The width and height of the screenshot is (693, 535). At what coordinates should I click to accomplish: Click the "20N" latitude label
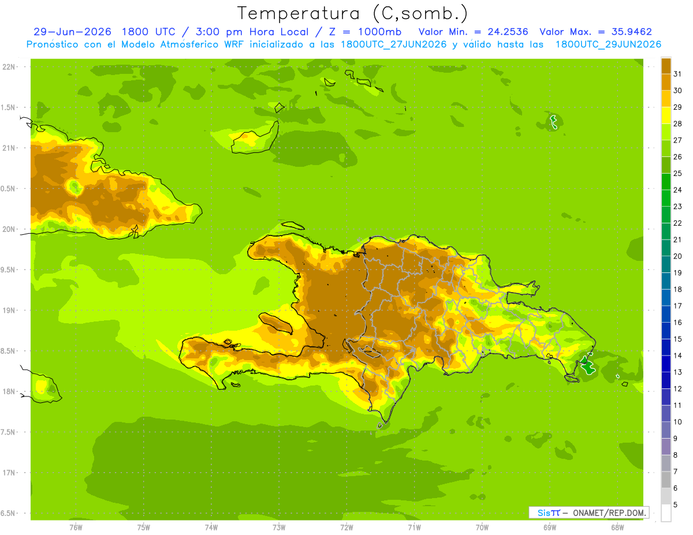[x=9, y=230]
